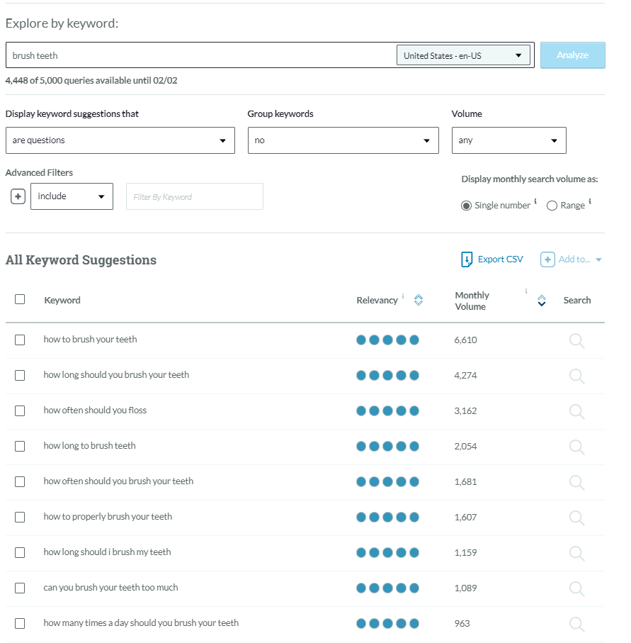
Task: Click the Analyze button
Action: (572, 55)
